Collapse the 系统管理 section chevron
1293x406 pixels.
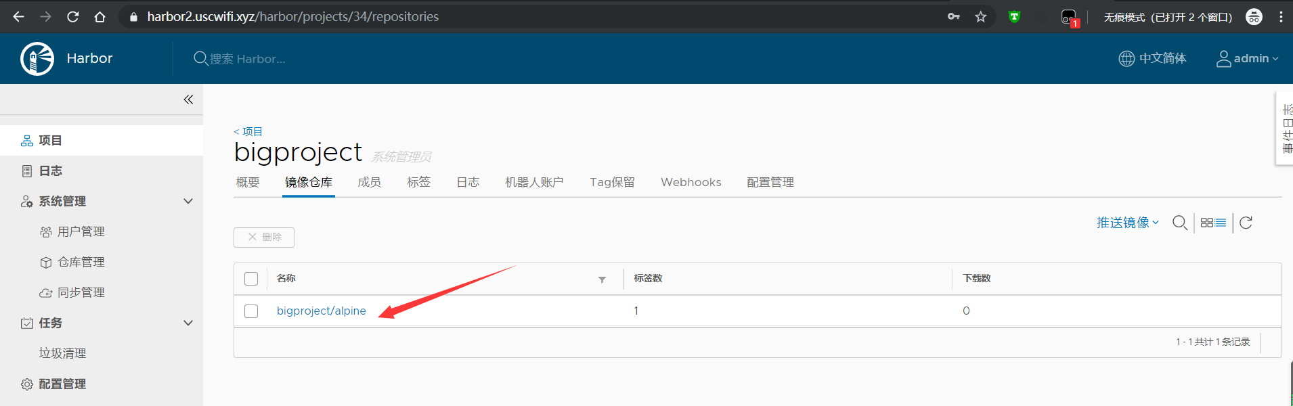(x=188, y=201)
